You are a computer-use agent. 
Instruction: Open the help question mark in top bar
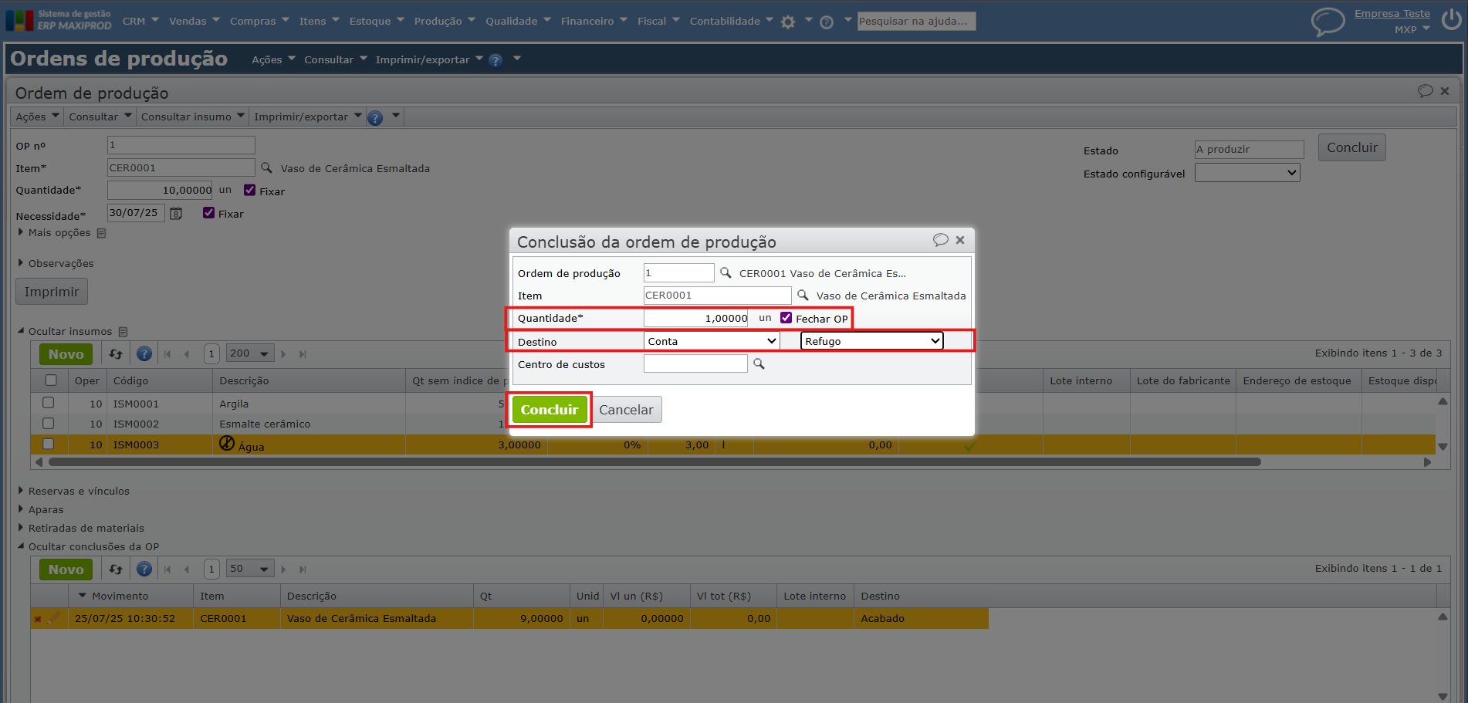[x=827, y=22]
